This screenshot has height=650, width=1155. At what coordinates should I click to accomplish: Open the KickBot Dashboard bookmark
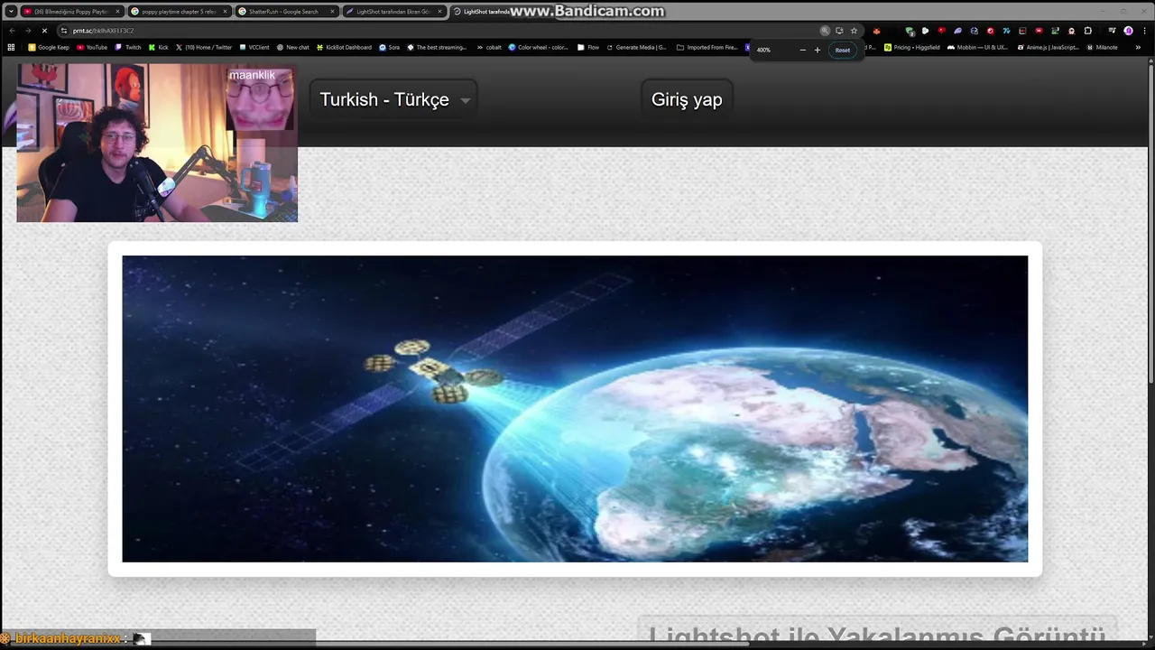coord(344,47)
